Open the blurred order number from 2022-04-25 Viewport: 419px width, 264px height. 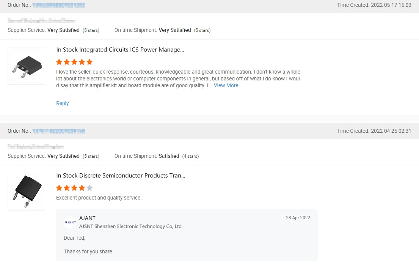[58, 131]
